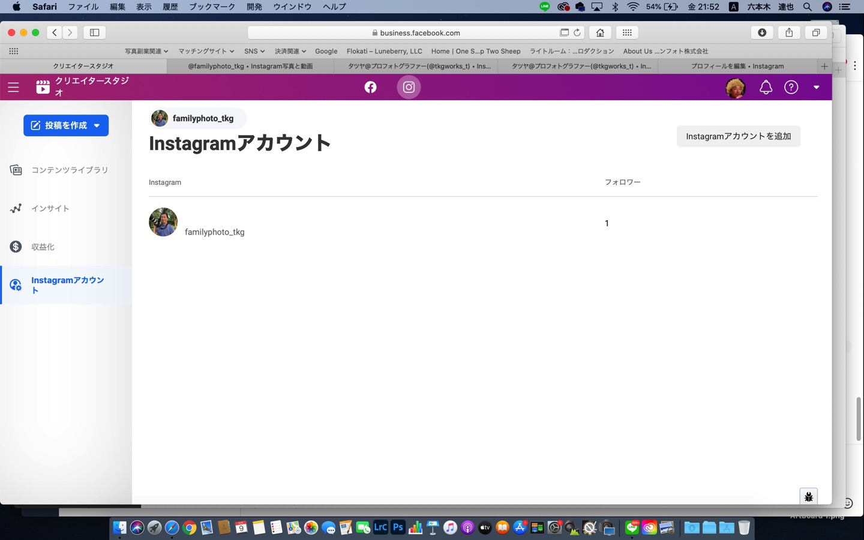Image resolution: width=864 pixels, height=540 pixels.
Task: Open the ブックマーク menu
Action: click(x=212, y=7)
